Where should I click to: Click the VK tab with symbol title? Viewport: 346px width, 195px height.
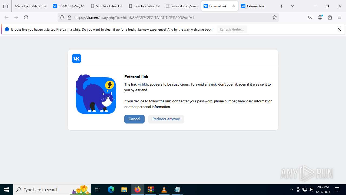pos(69,6)
